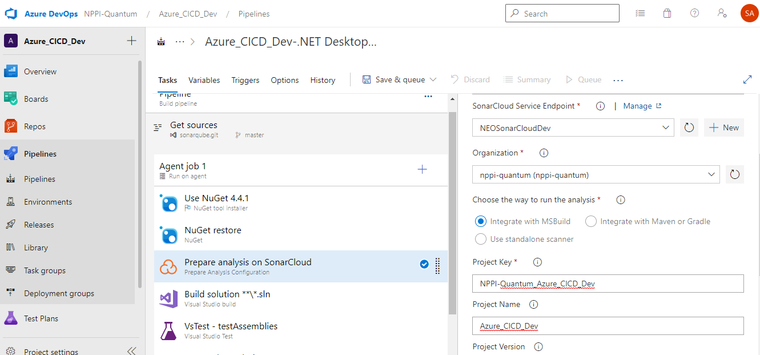Select Integrate with Maven or Gradle
Viewport: 760px width, 355px height.
[591, 221]
